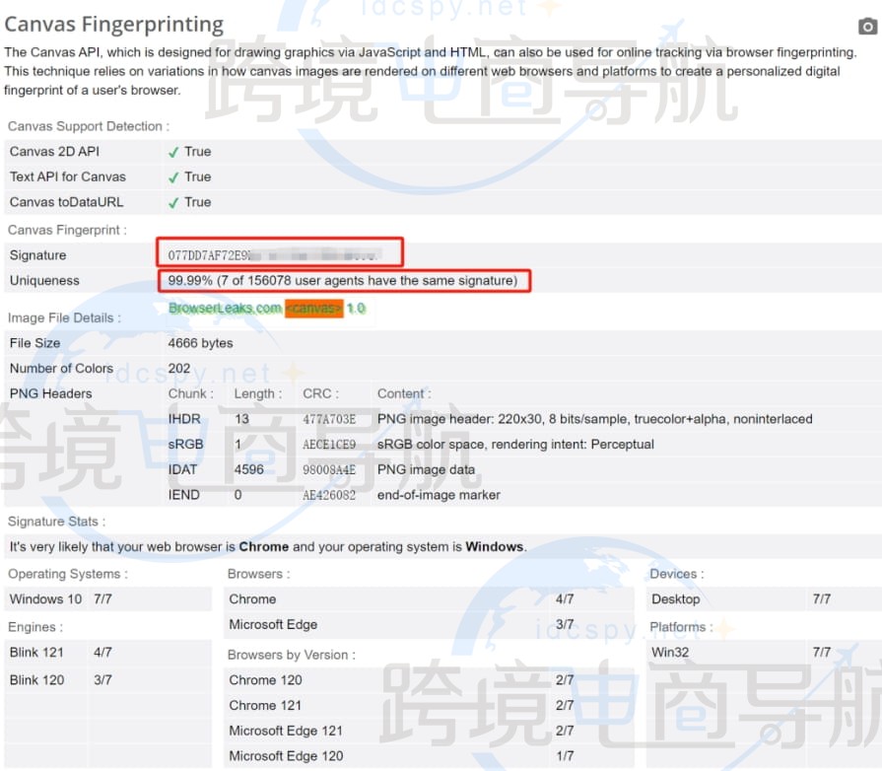882x771 pixels.
Task: Click the IDAT chunk length 4596
Action: click(x=249, y=470)
